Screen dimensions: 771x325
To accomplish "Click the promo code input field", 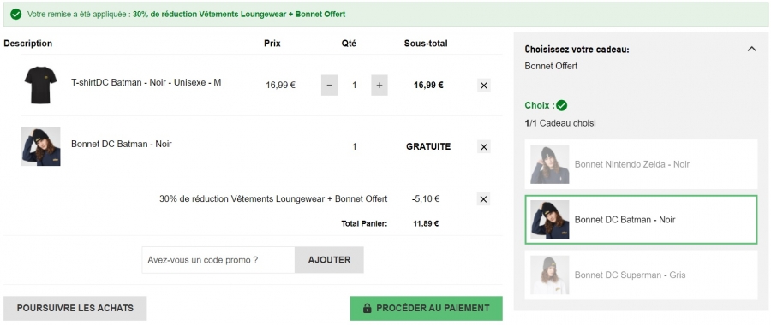I will pyautogui.click(x=218, y=260).
